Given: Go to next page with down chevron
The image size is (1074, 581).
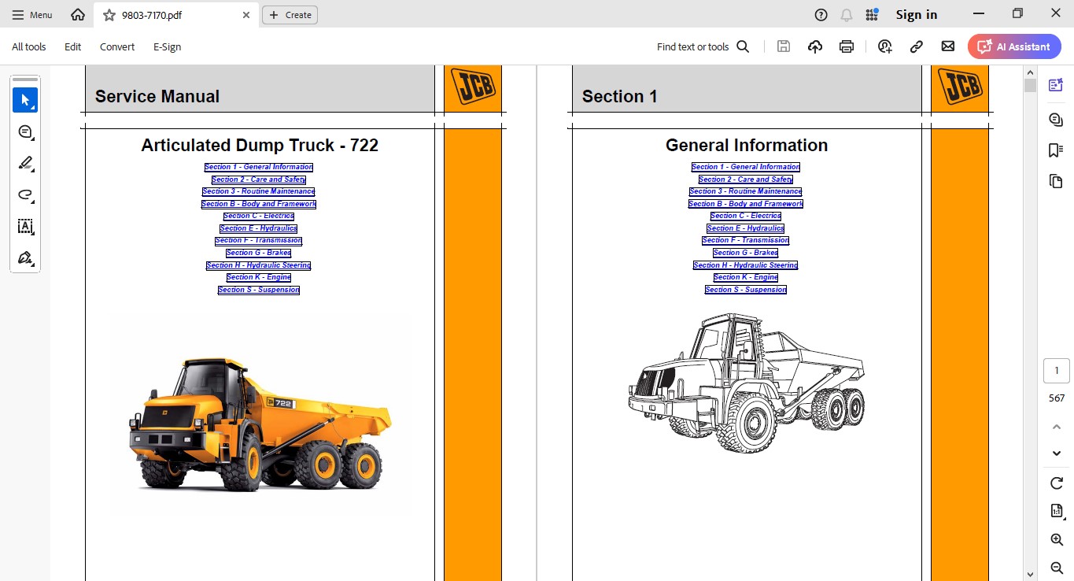Looking at the screenshot, I should (1056, 453).
